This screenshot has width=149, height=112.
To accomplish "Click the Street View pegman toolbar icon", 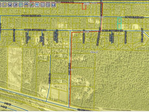I will [4, 5].
